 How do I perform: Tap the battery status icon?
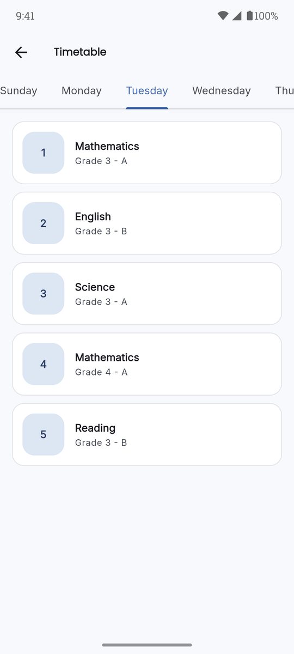pyautogui.click(x=249, y=16)
